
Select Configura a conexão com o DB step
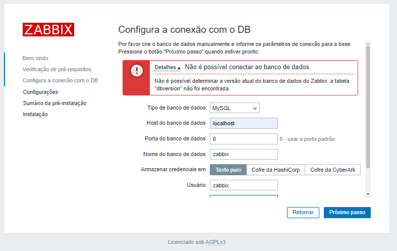[x=60, y=81]
